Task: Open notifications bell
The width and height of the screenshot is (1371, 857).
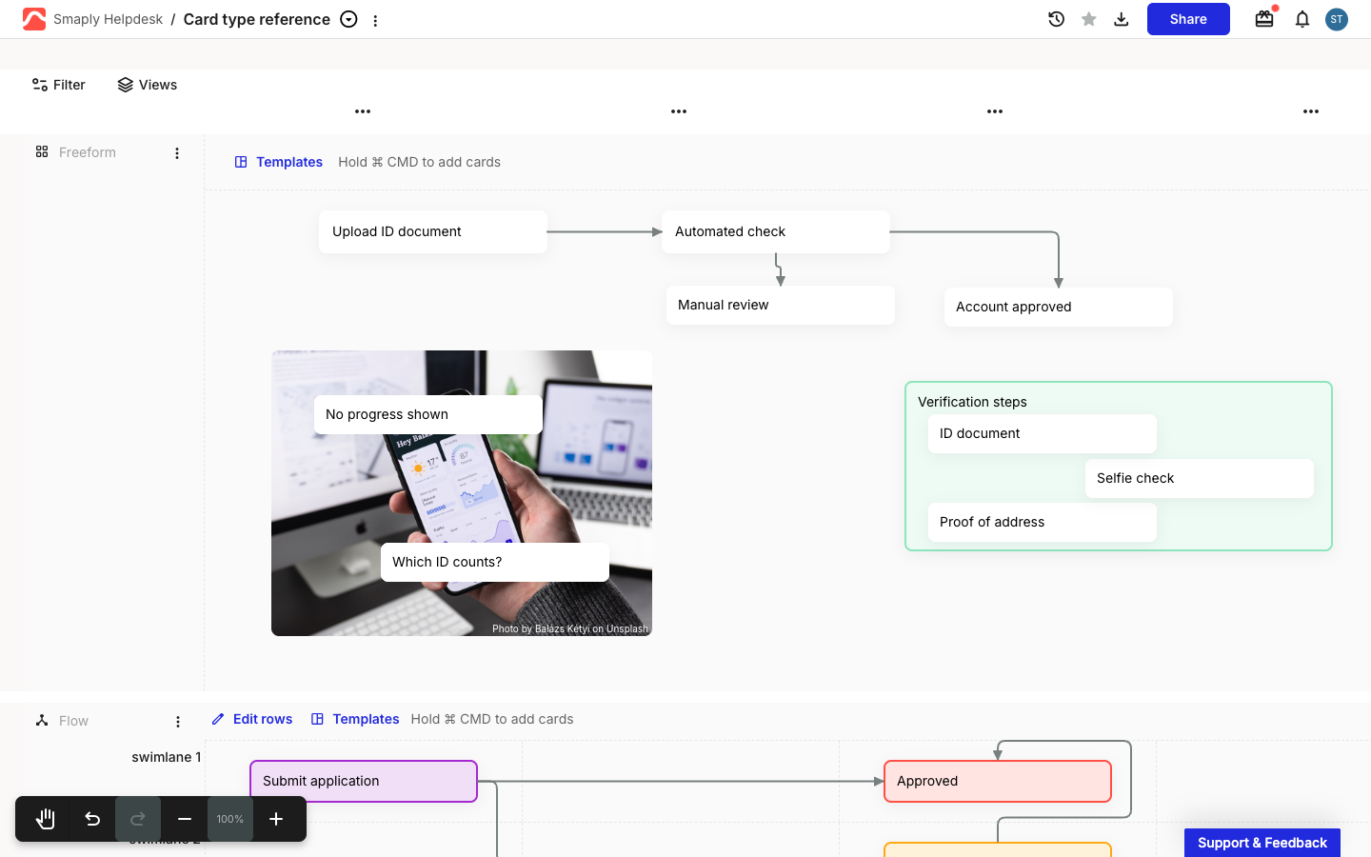Action: click(1302, 19)
